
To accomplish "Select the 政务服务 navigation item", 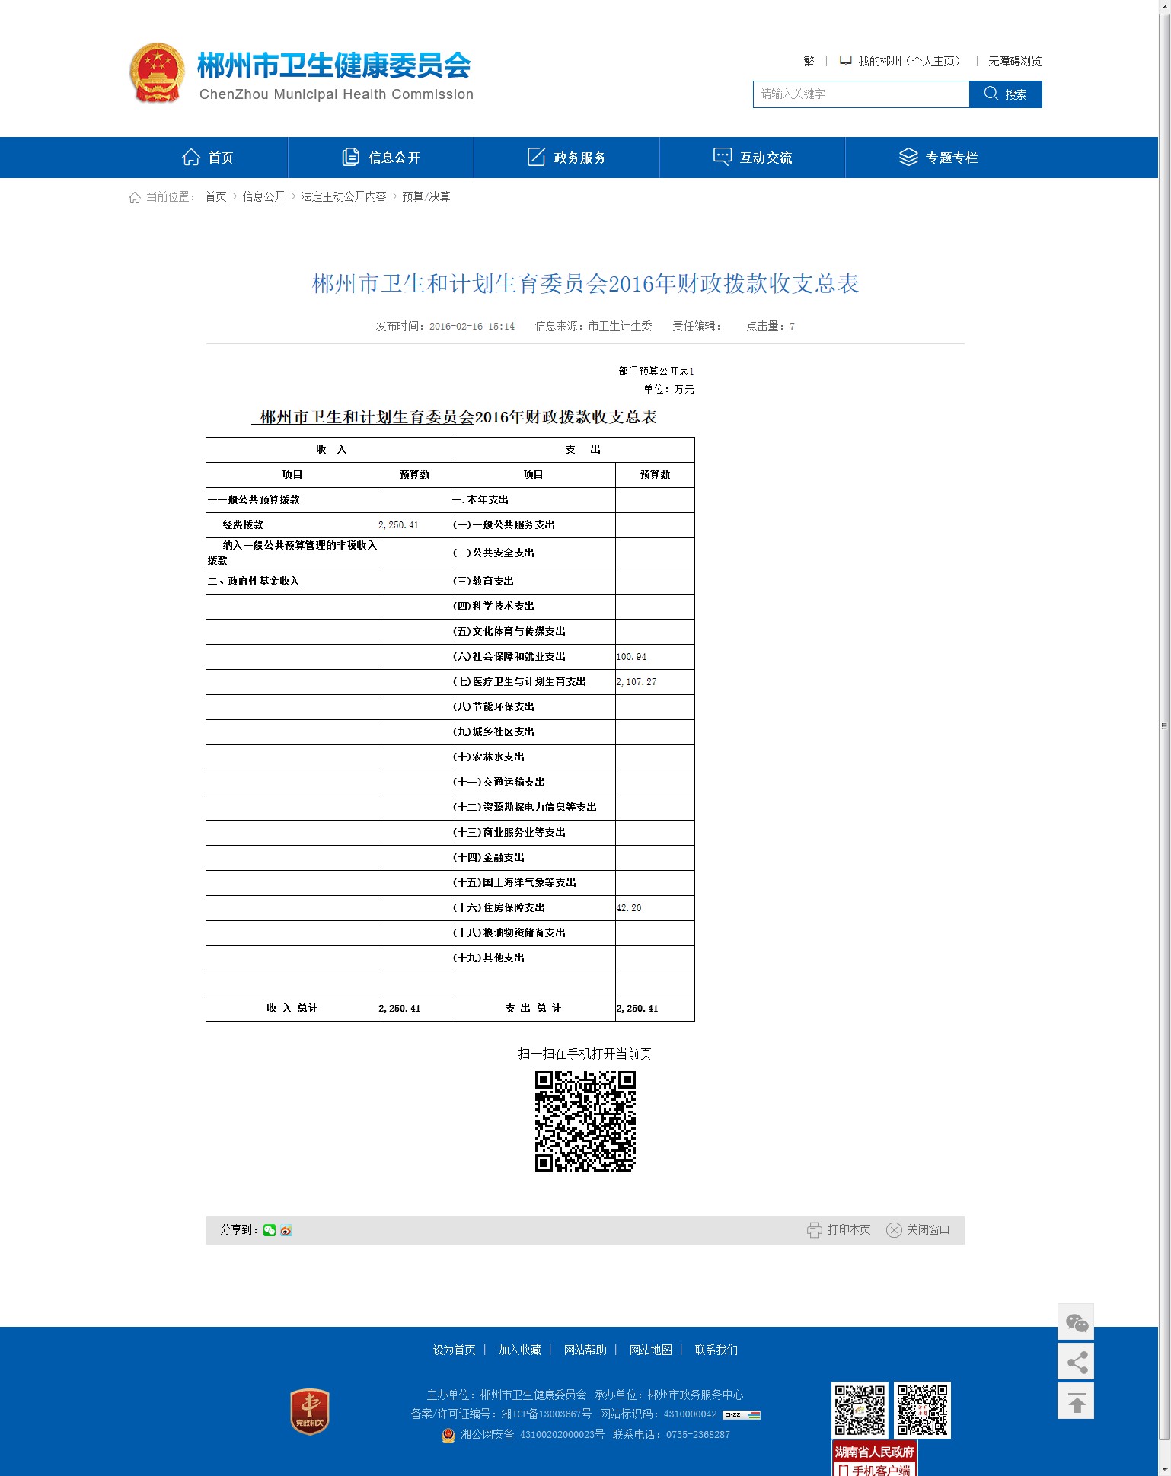I will (566, 158).
